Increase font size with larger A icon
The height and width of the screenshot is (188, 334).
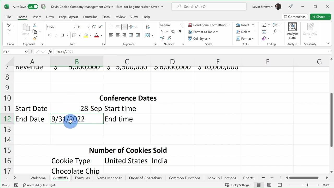coord(94,27)
